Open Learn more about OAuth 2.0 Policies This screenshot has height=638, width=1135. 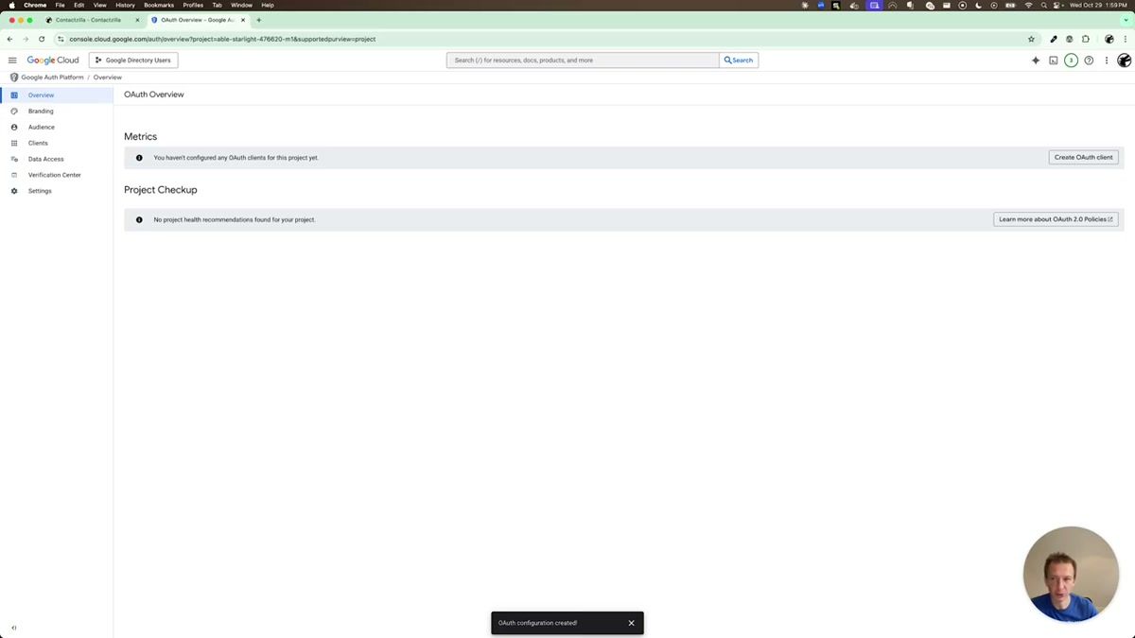tap(1055, 218)
